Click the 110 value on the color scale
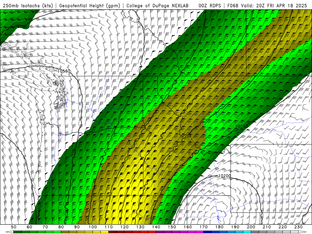The width and height of the screenshot is (312, 234). (109, 227)
